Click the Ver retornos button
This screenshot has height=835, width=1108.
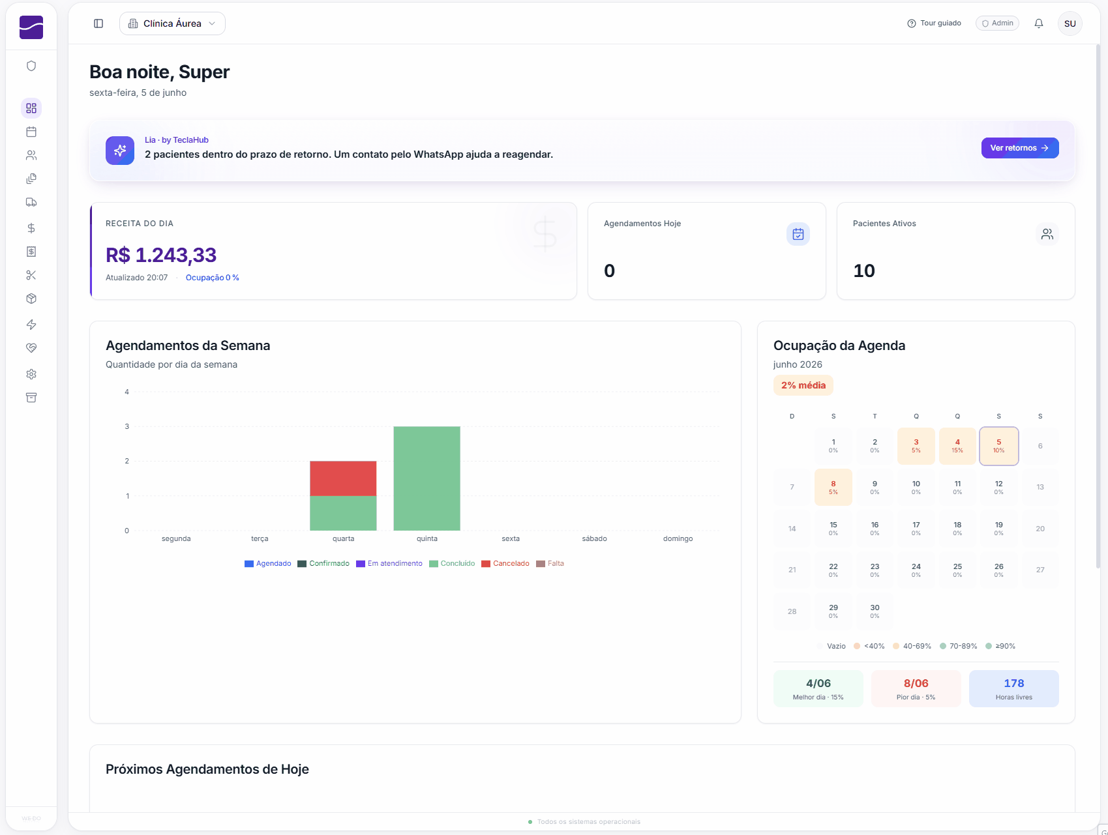(1020, 148)
